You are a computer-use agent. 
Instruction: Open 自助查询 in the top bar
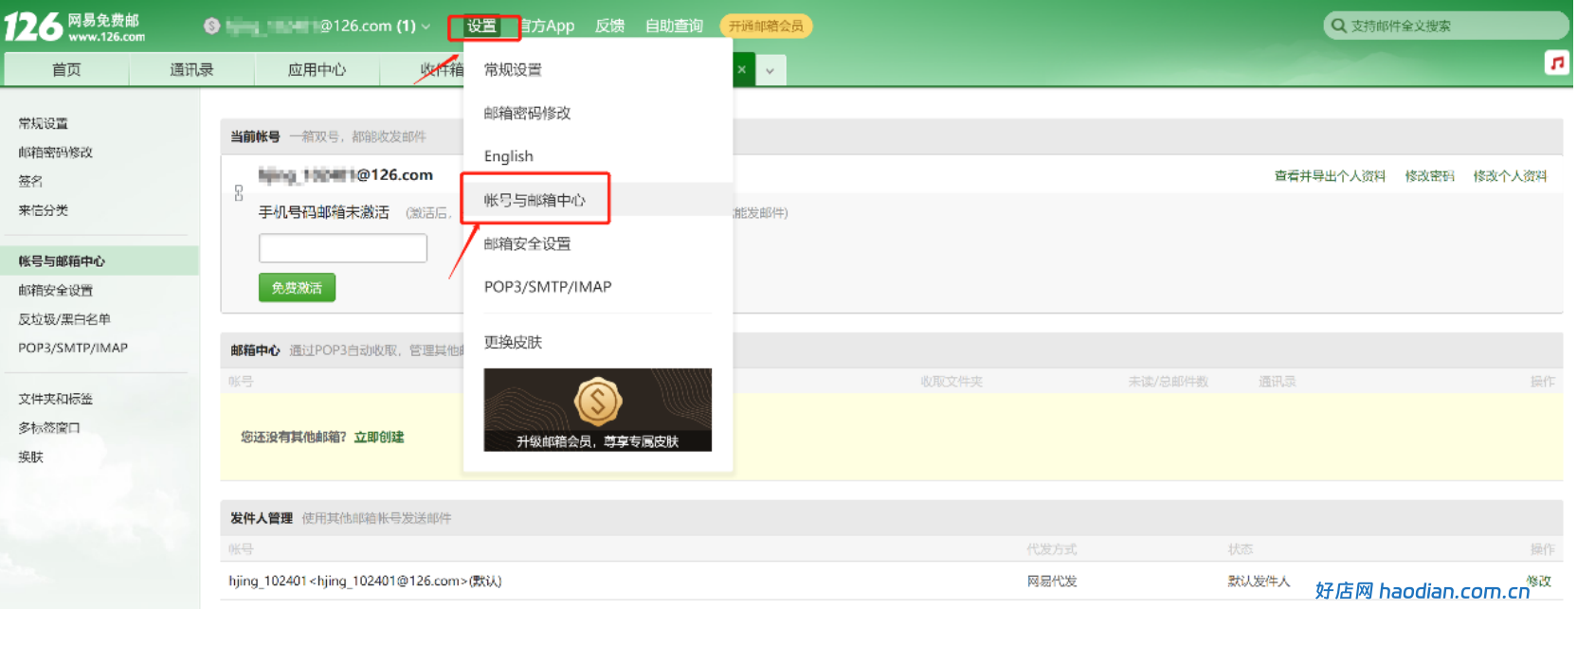(x=674, y=26)
